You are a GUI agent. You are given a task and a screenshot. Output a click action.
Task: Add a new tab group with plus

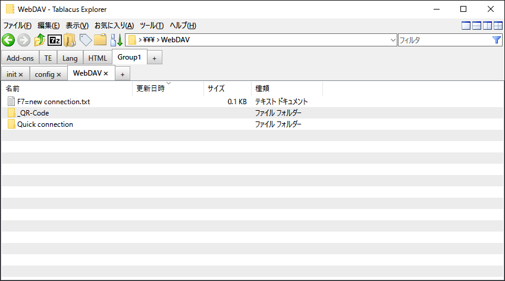155,58
